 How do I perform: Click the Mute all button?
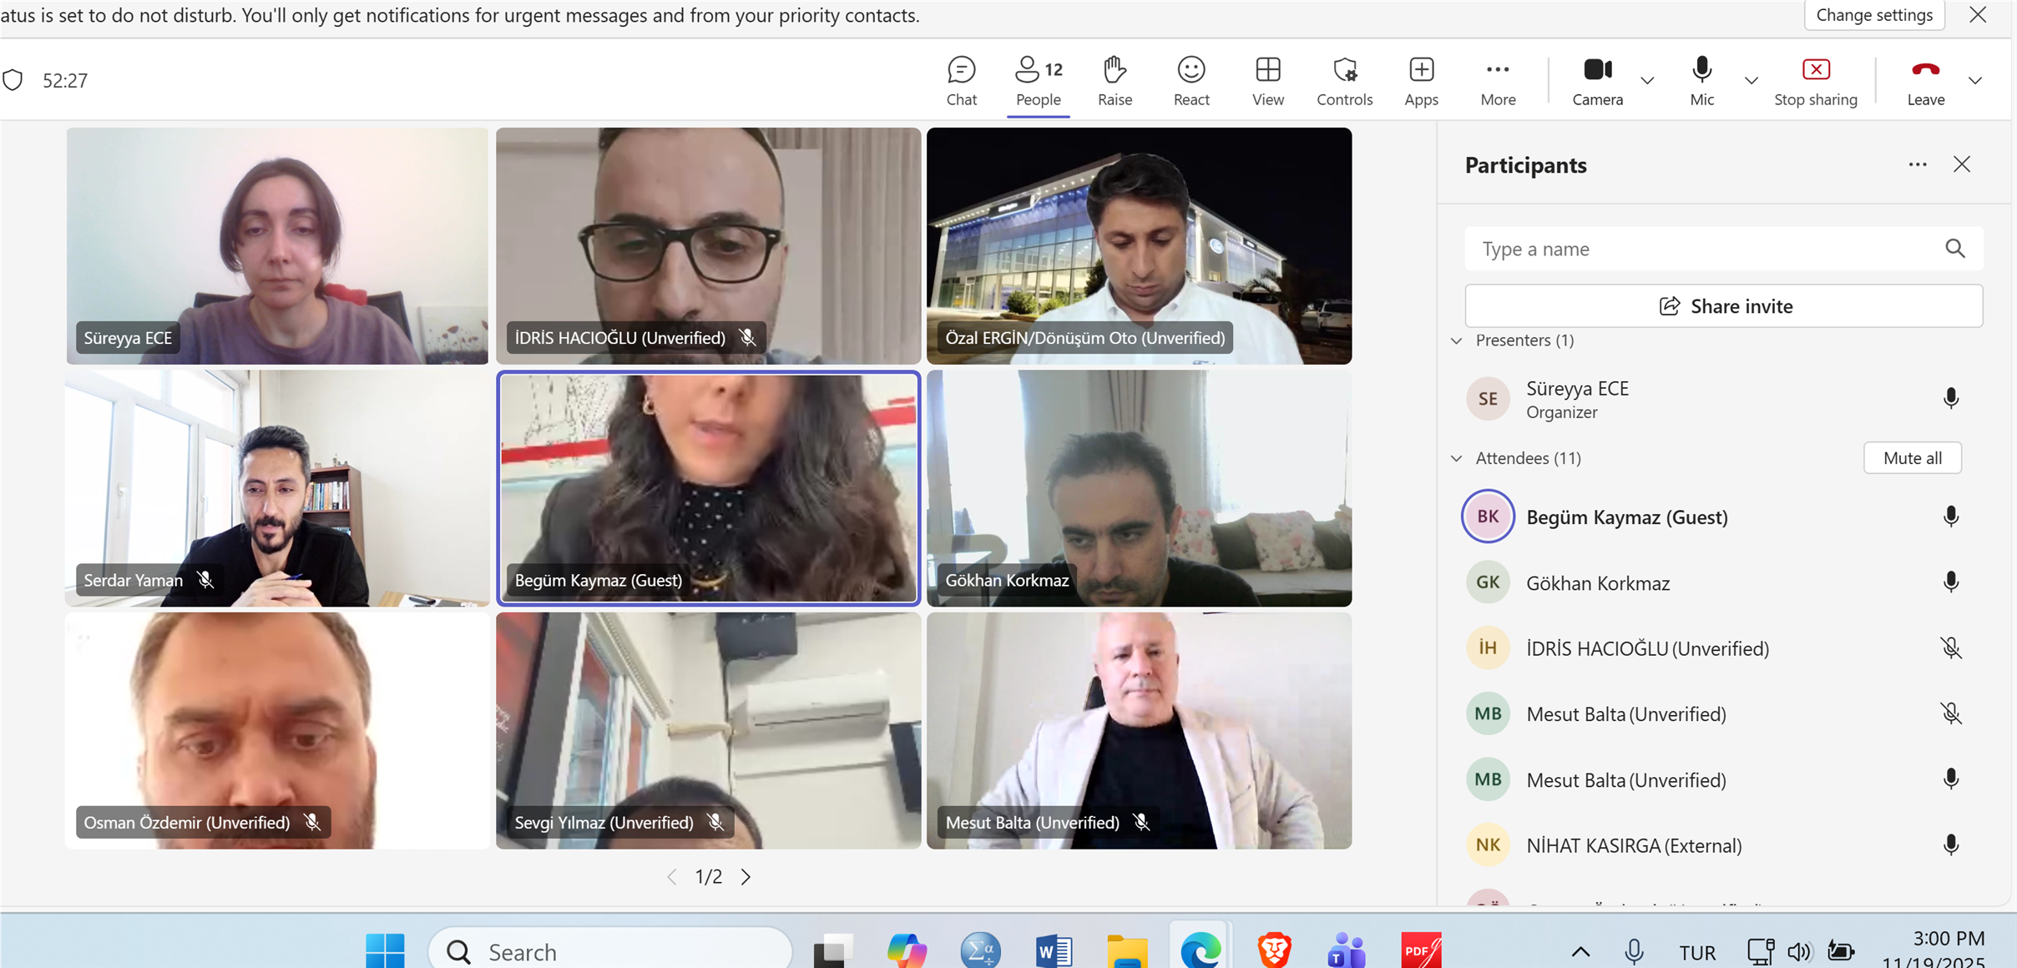click(1912, 458)
